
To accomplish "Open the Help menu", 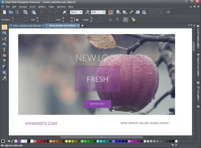I will coord(71,7).
